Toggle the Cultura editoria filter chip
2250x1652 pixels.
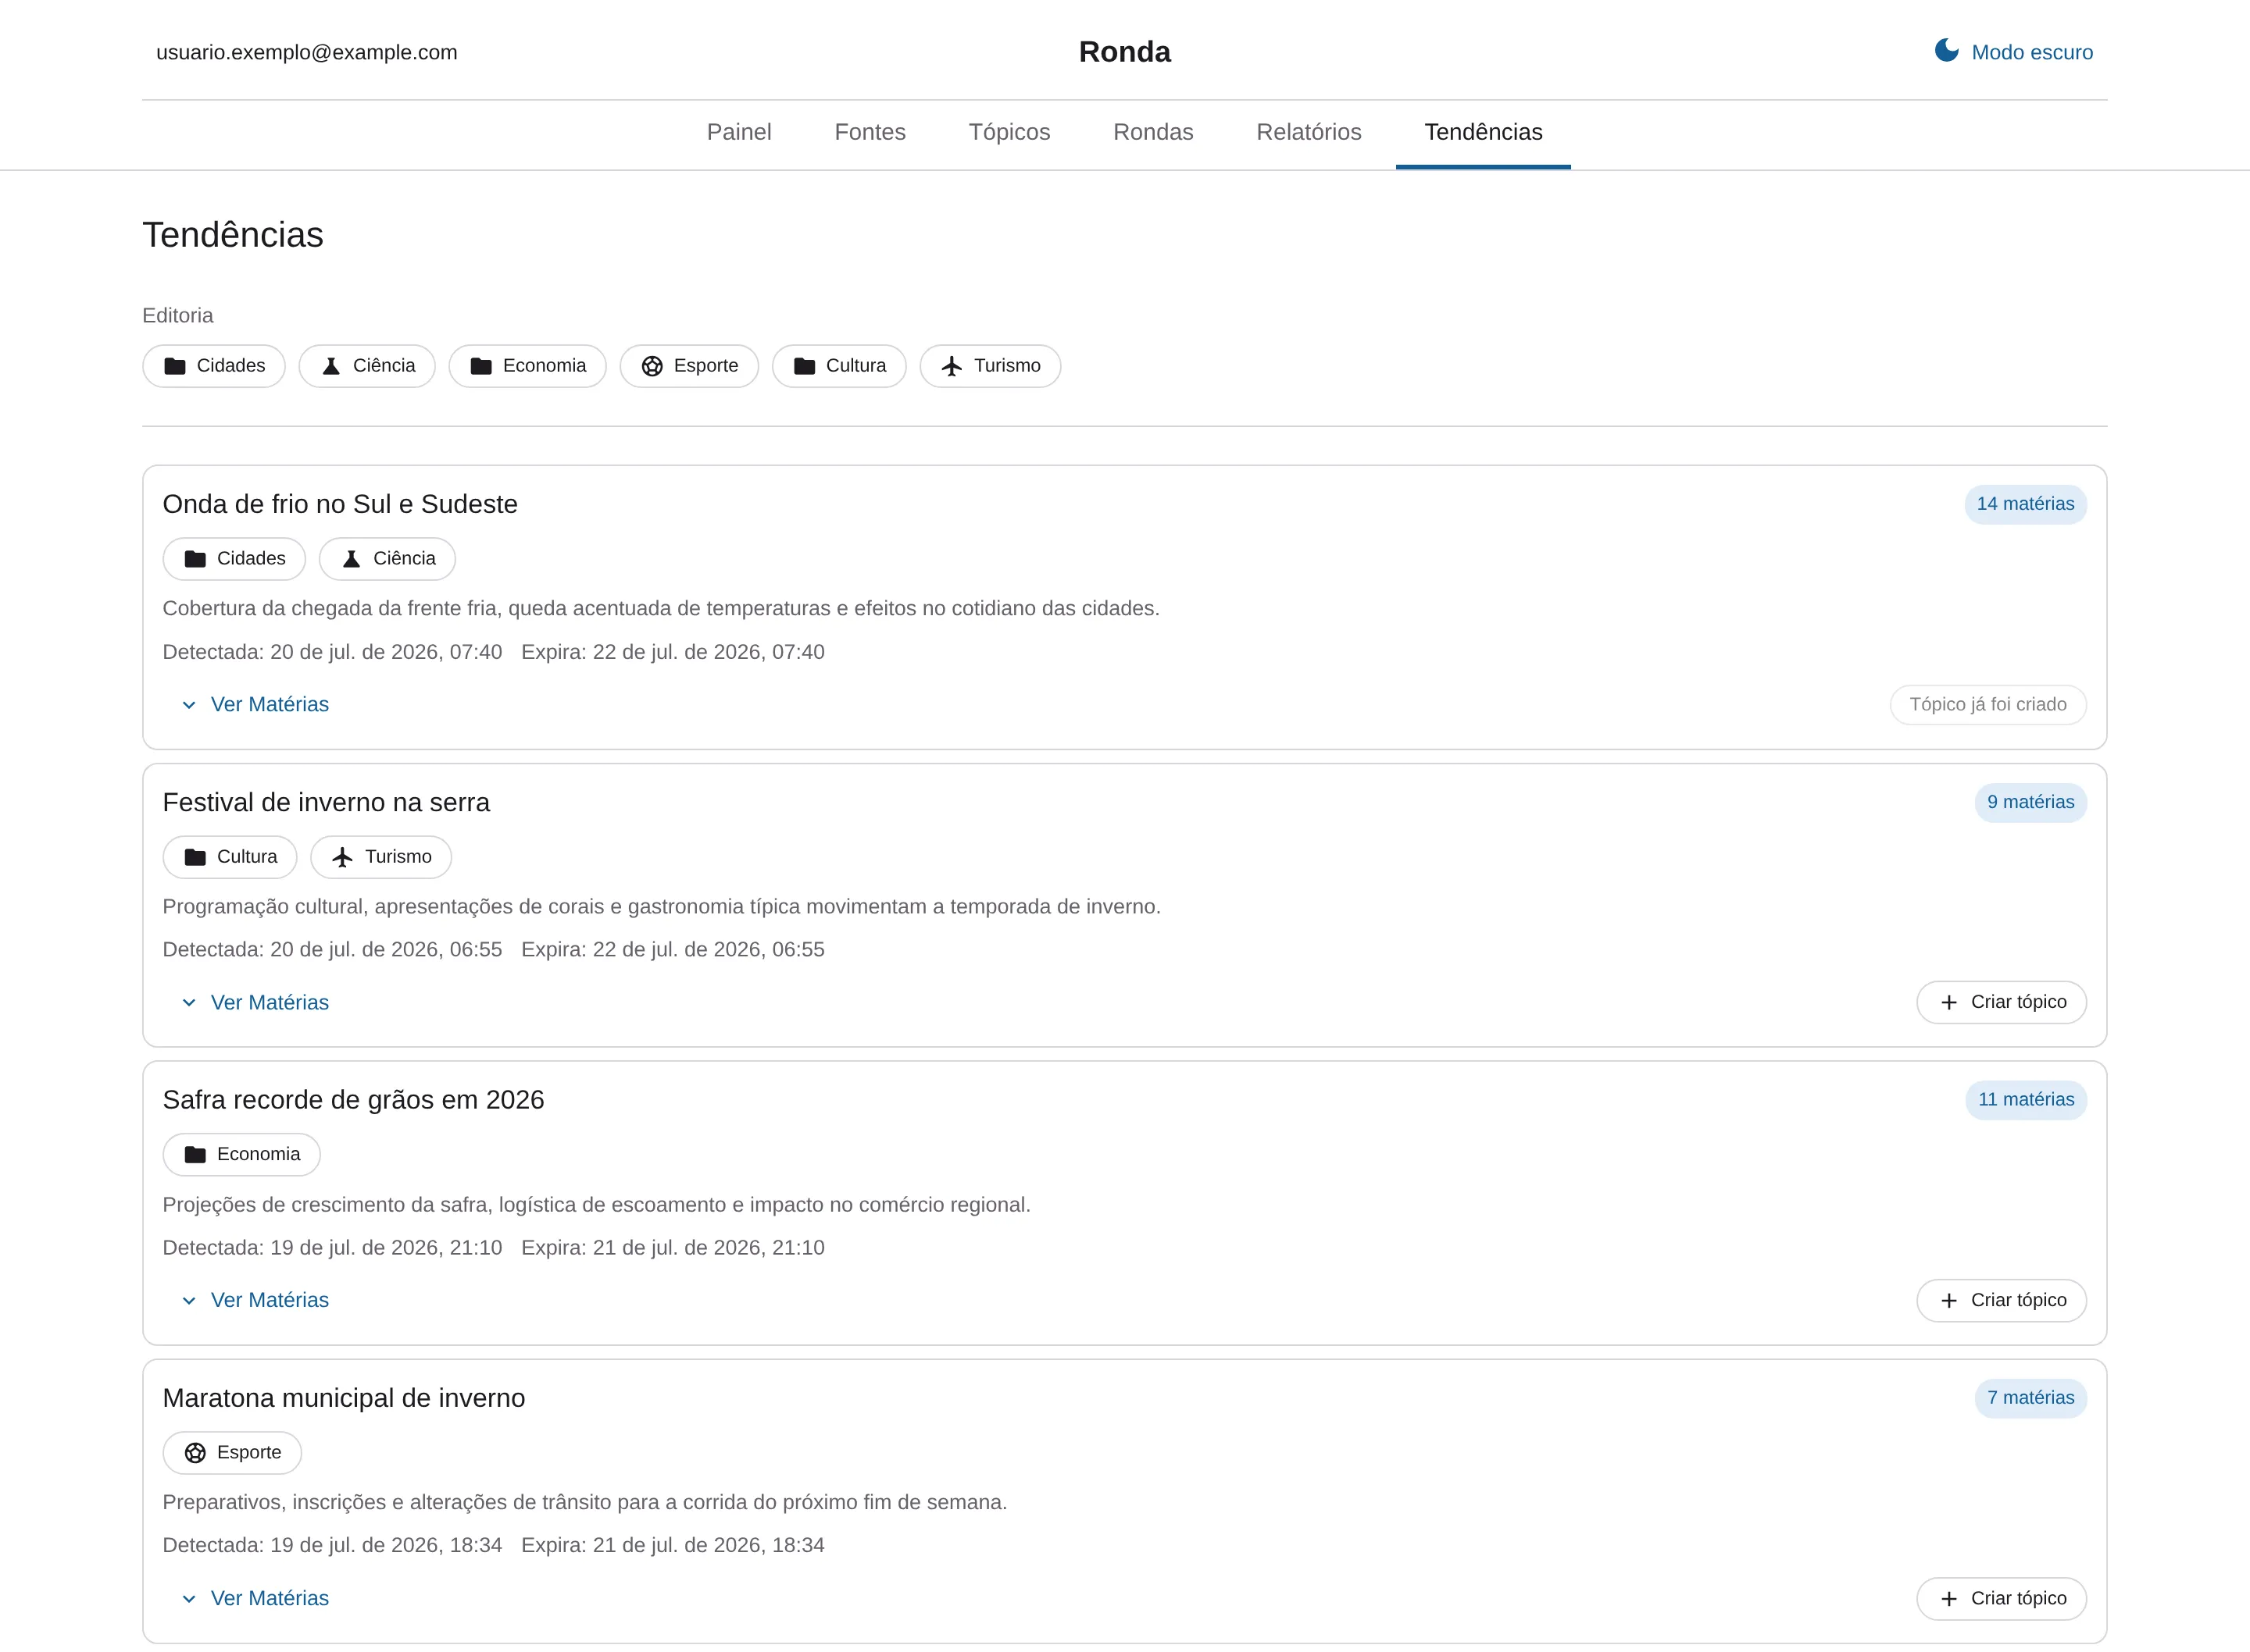coord(839,366)
